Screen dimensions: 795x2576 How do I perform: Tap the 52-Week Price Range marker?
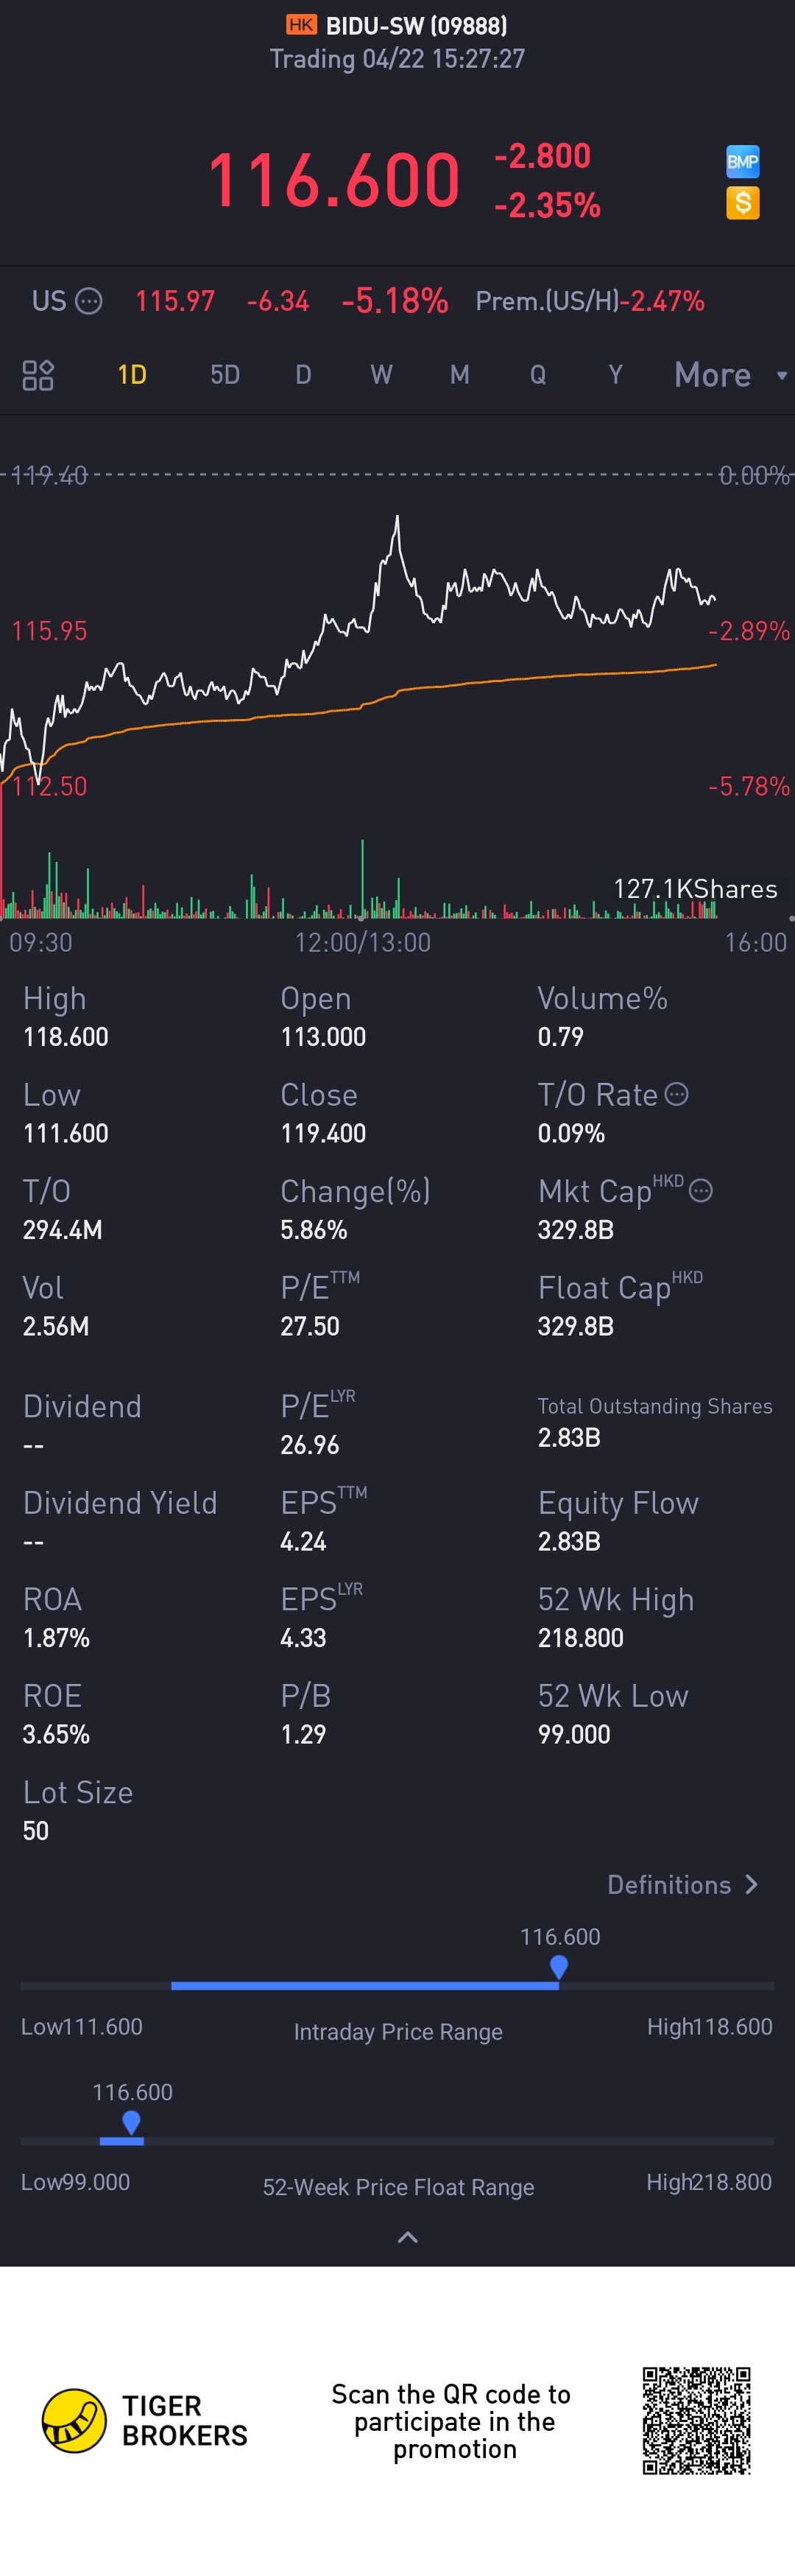tap(131, 2122)
